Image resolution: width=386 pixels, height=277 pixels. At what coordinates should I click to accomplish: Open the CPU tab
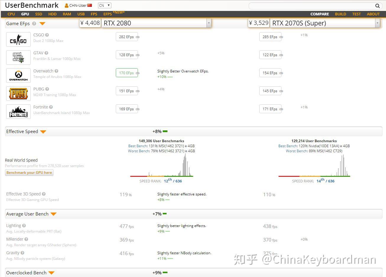pos(11,14)
